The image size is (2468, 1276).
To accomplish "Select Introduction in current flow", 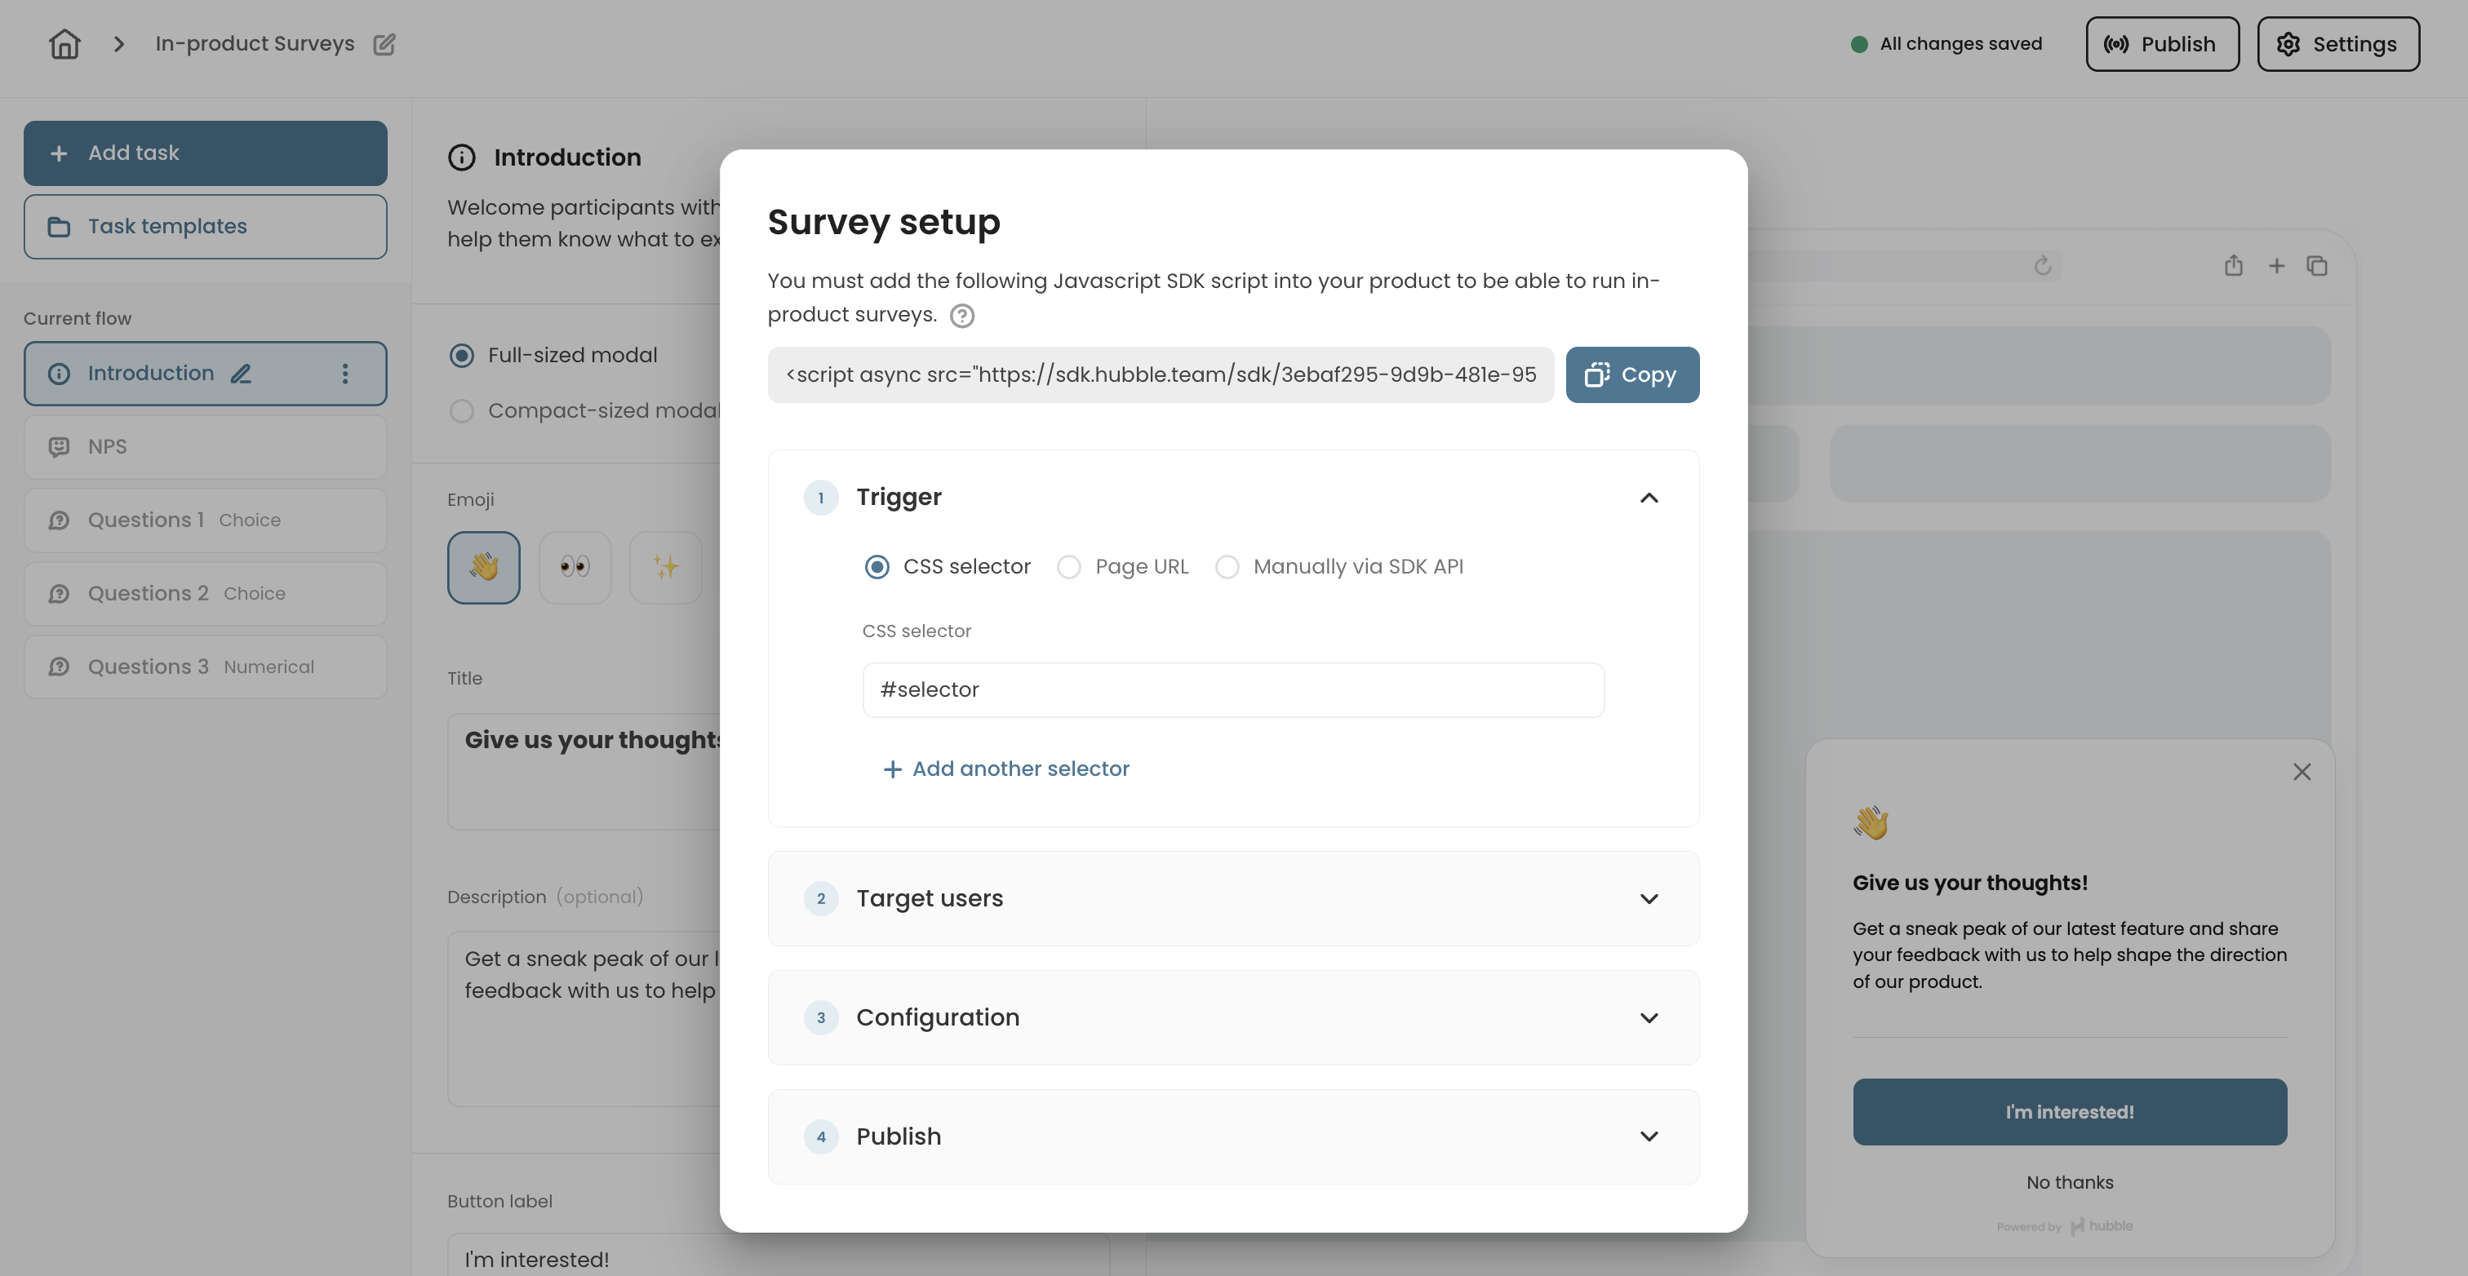I will point(205,374).
